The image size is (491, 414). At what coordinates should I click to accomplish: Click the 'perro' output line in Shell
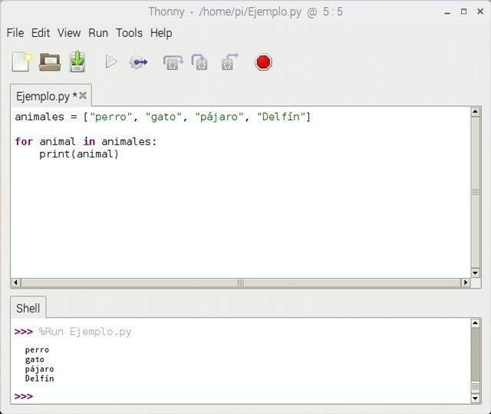(x=37, y=349)
